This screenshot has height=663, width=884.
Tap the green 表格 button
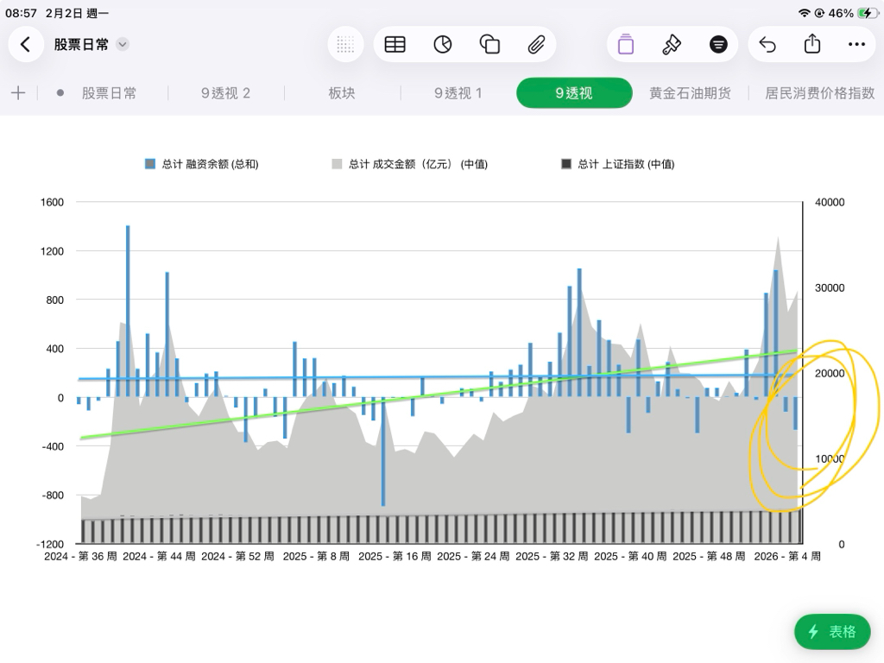(x=832, y=632)
